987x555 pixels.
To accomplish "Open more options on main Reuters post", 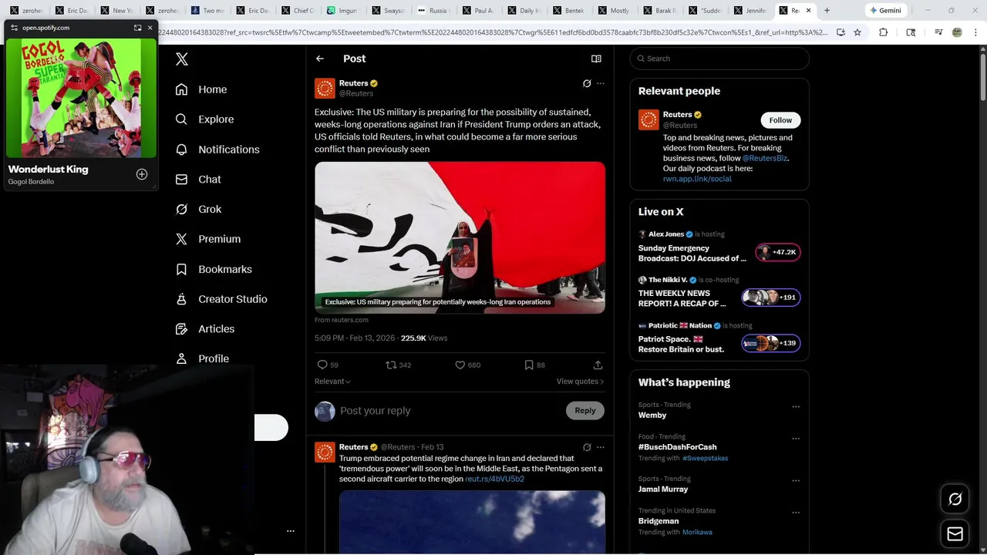I will 601,83.
